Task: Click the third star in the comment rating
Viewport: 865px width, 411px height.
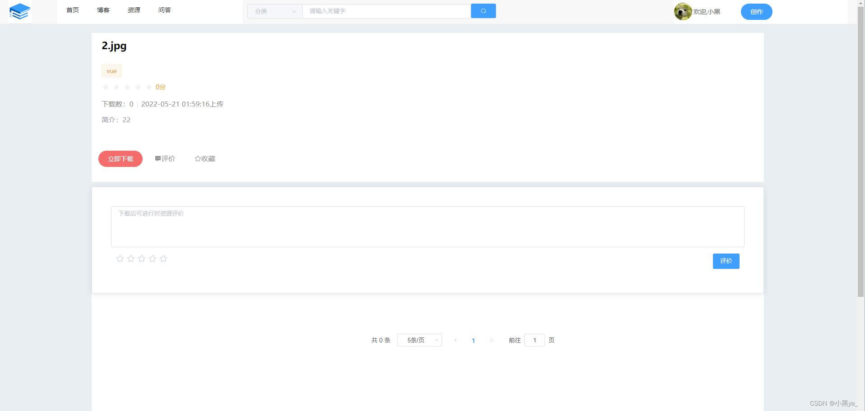Action: (x=142, y=259)
